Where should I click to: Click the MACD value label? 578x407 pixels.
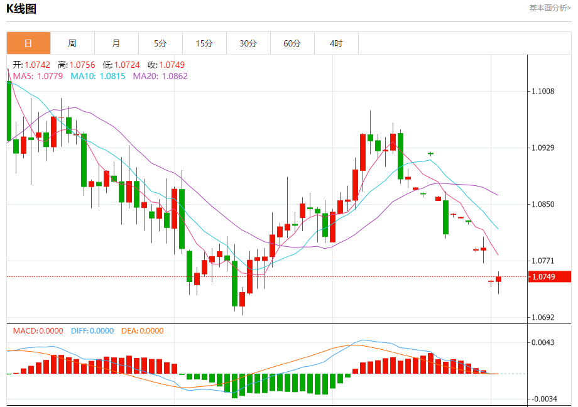tap(38, 331)
